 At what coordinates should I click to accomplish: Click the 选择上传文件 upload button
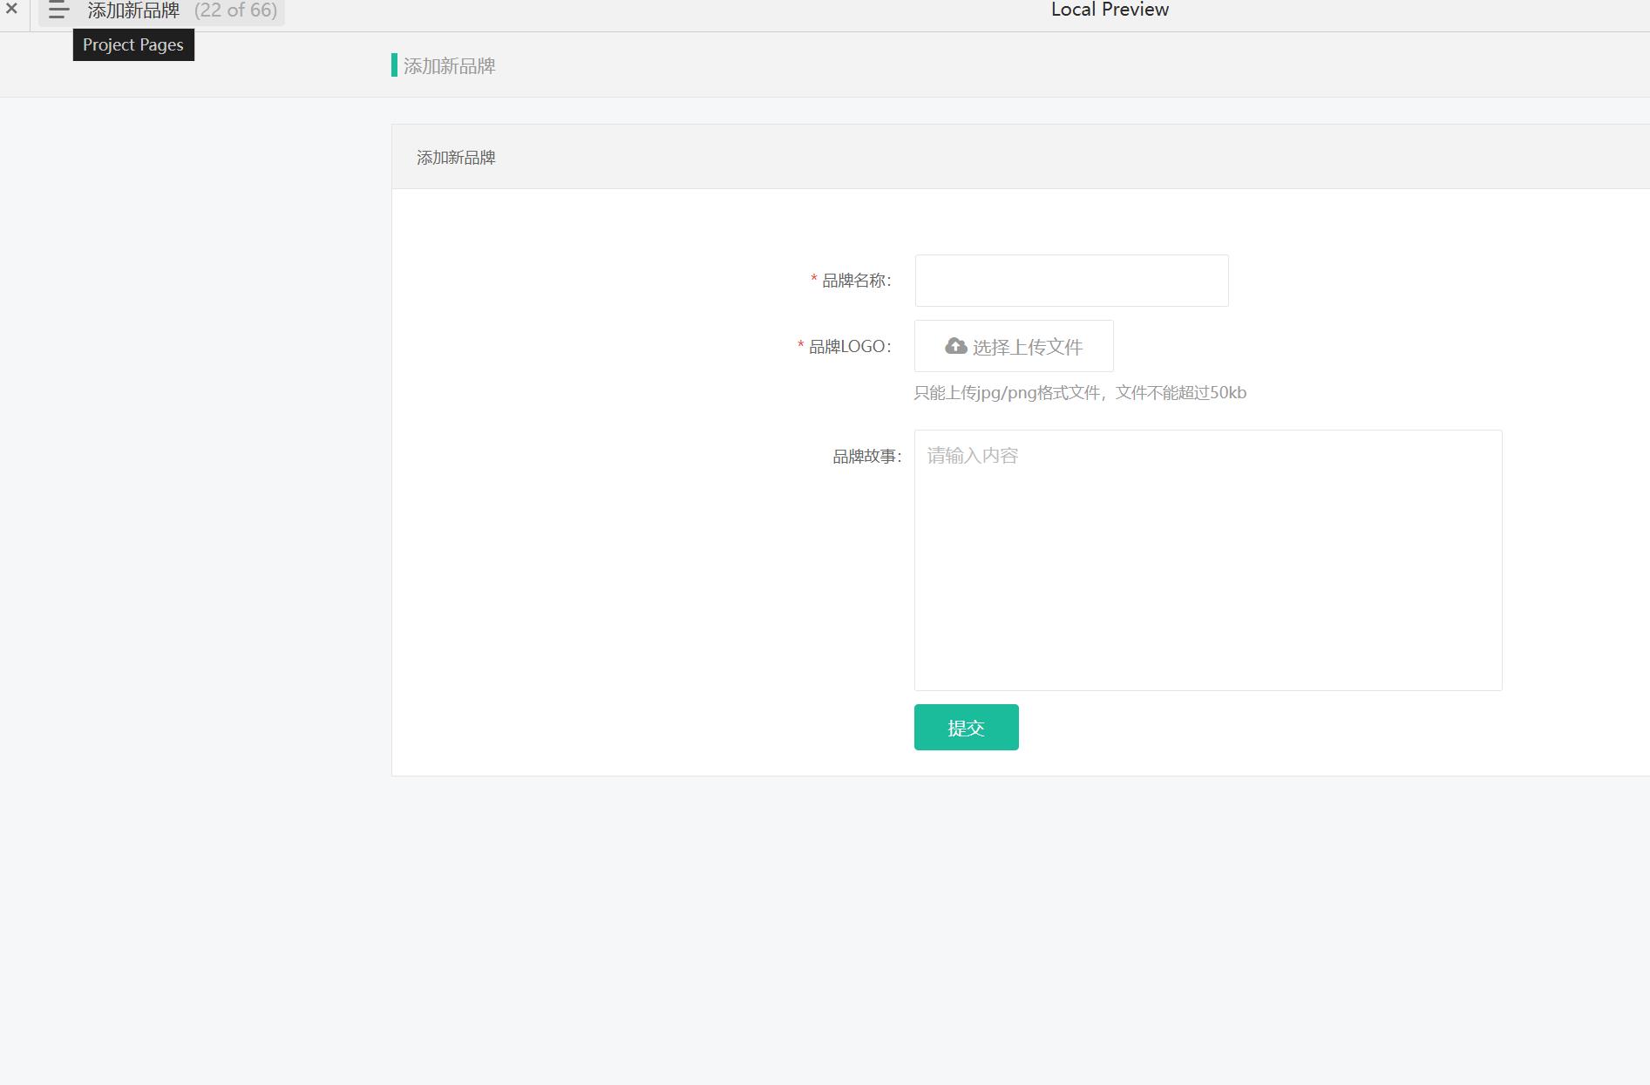[x=1014, y=346]
